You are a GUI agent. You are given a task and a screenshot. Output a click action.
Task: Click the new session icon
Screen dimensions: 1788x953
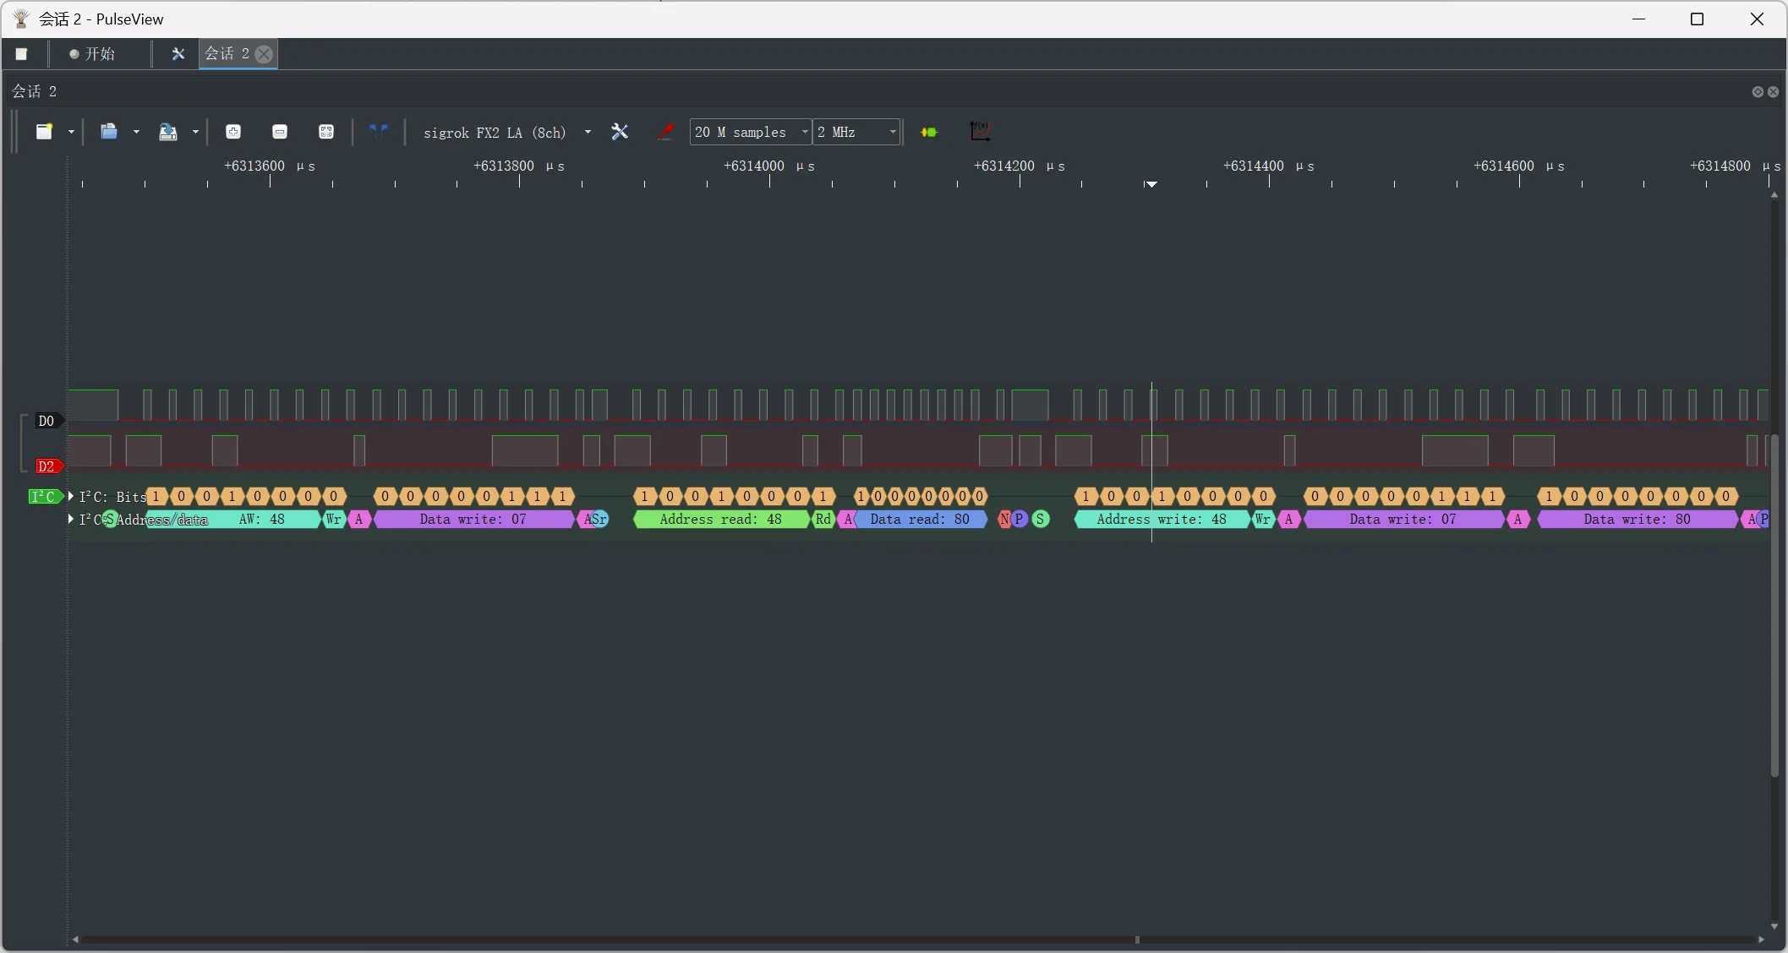[44, 132]
